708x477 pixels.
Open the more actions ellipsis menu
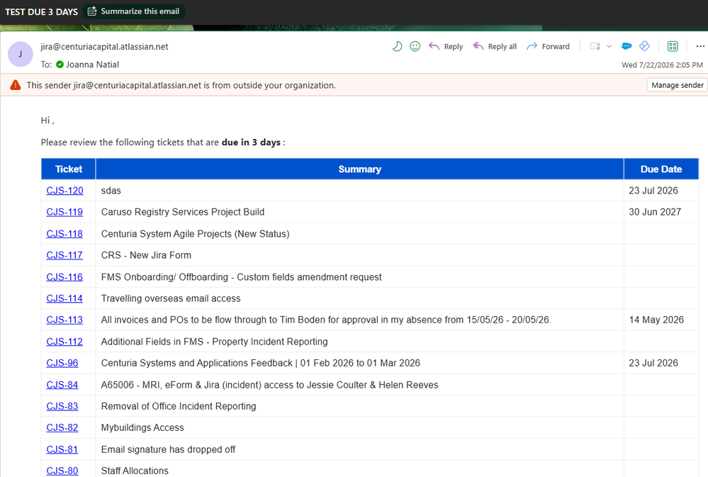pos(700,46)
